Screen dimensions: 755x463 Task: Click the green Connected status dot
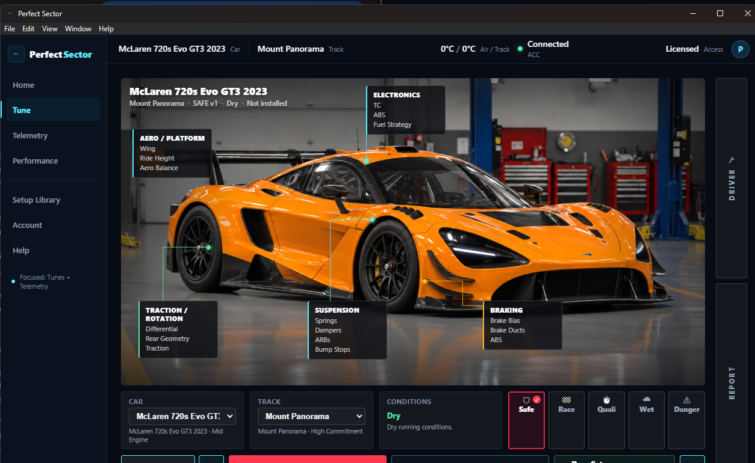(520, 49)
